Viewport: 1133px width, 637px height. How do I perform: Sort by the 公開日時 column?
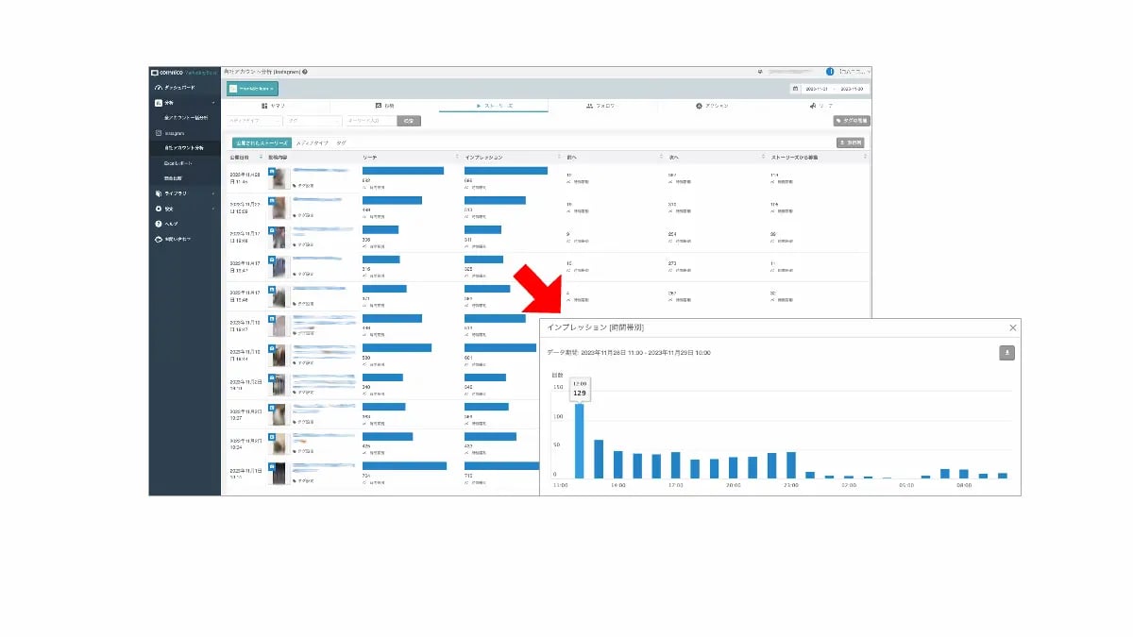(x=245, y=157)
